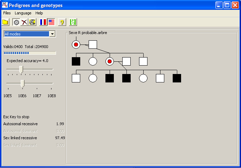Viewport: 241px width, 168px height.
Task: Open the Help menu
Action: tap(39, 13)
